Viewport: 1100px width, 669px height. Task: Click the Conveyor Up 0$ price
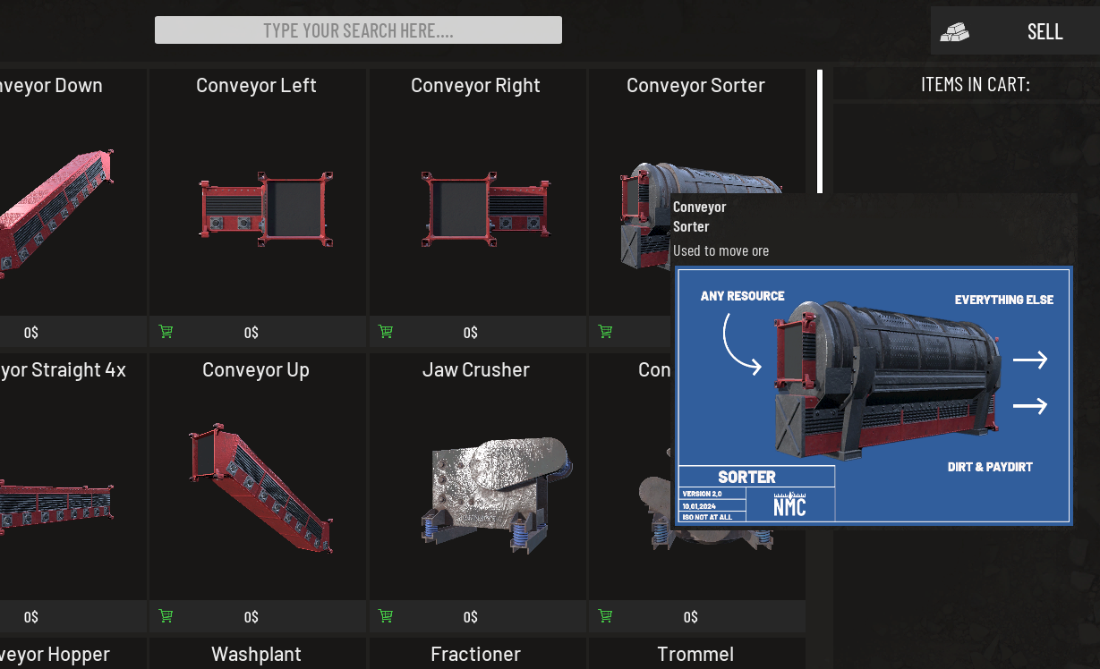pyautogui.click(x=252, y=617)
